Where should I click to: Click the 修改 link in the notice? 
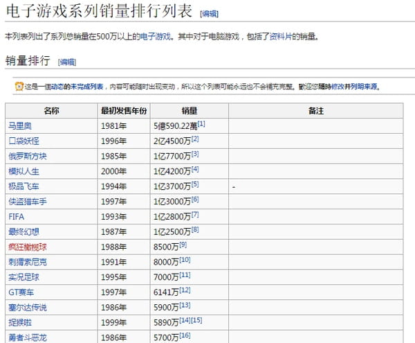pyautogui.click(x=338, y=87)
